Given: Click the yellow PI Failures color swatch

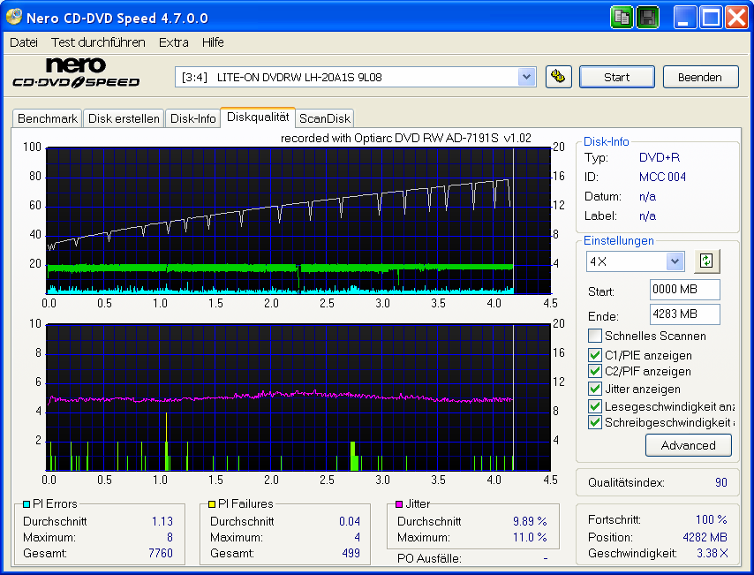Looking at the screenshot, I should click(x=211, y=503).
